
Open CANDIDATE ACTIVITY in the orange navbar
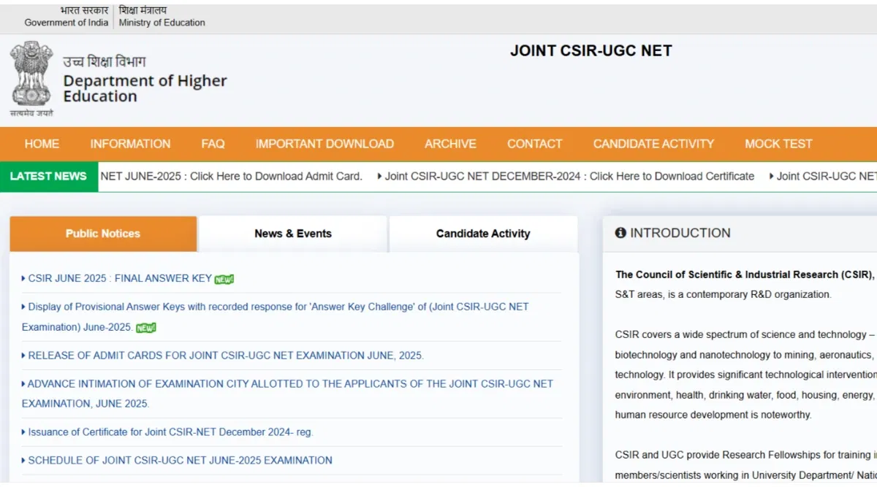click(x=653, y=144)
